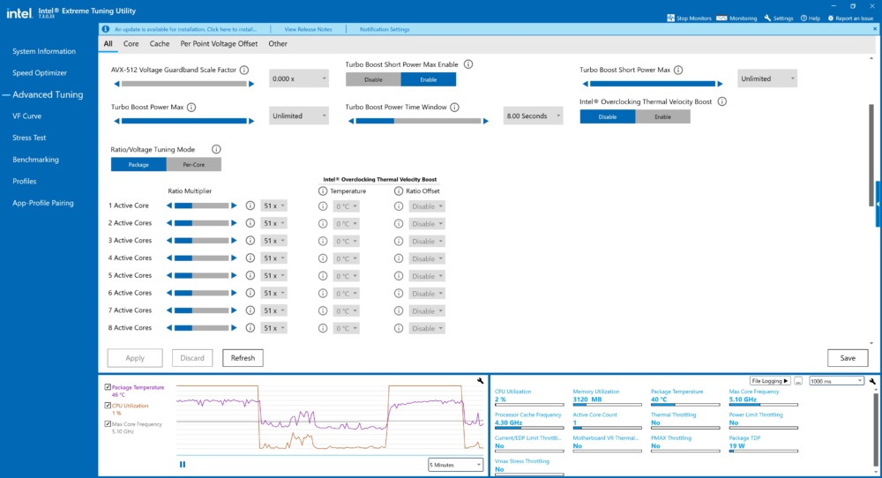
Task: Open ratio multiplier info for 1 Active Core
Action: [x=250, y=205]
